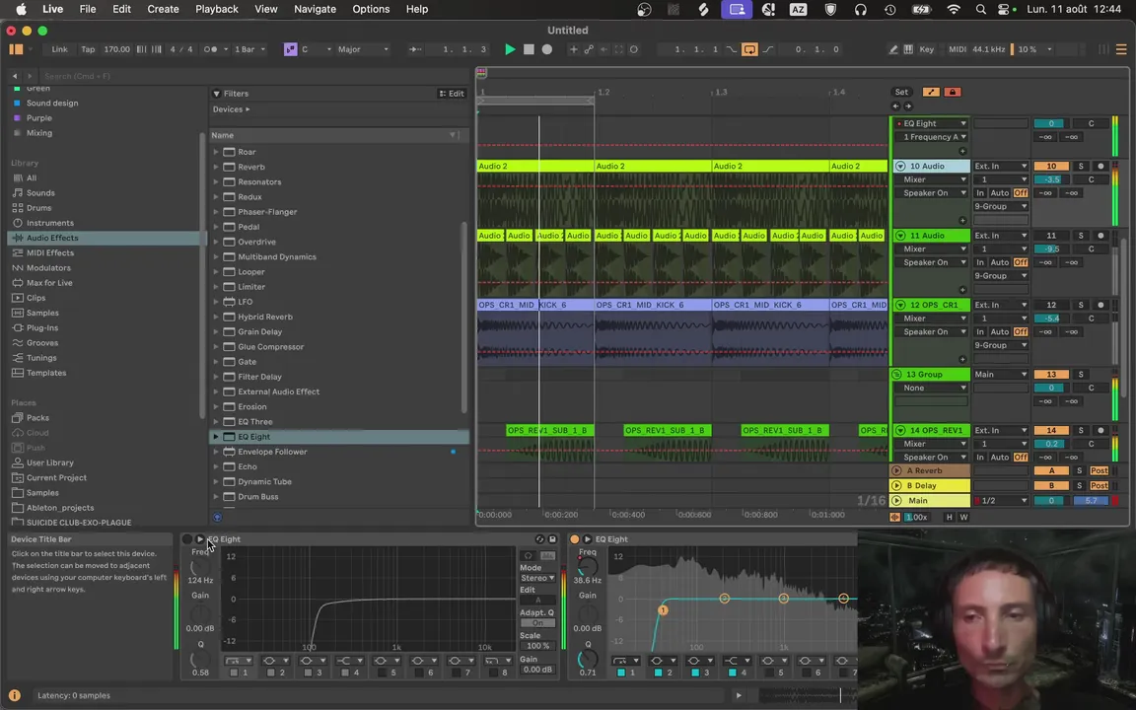Open the Live application menu
The image size is (1136, 710).
pyautogui.click(x=53, y=10)
